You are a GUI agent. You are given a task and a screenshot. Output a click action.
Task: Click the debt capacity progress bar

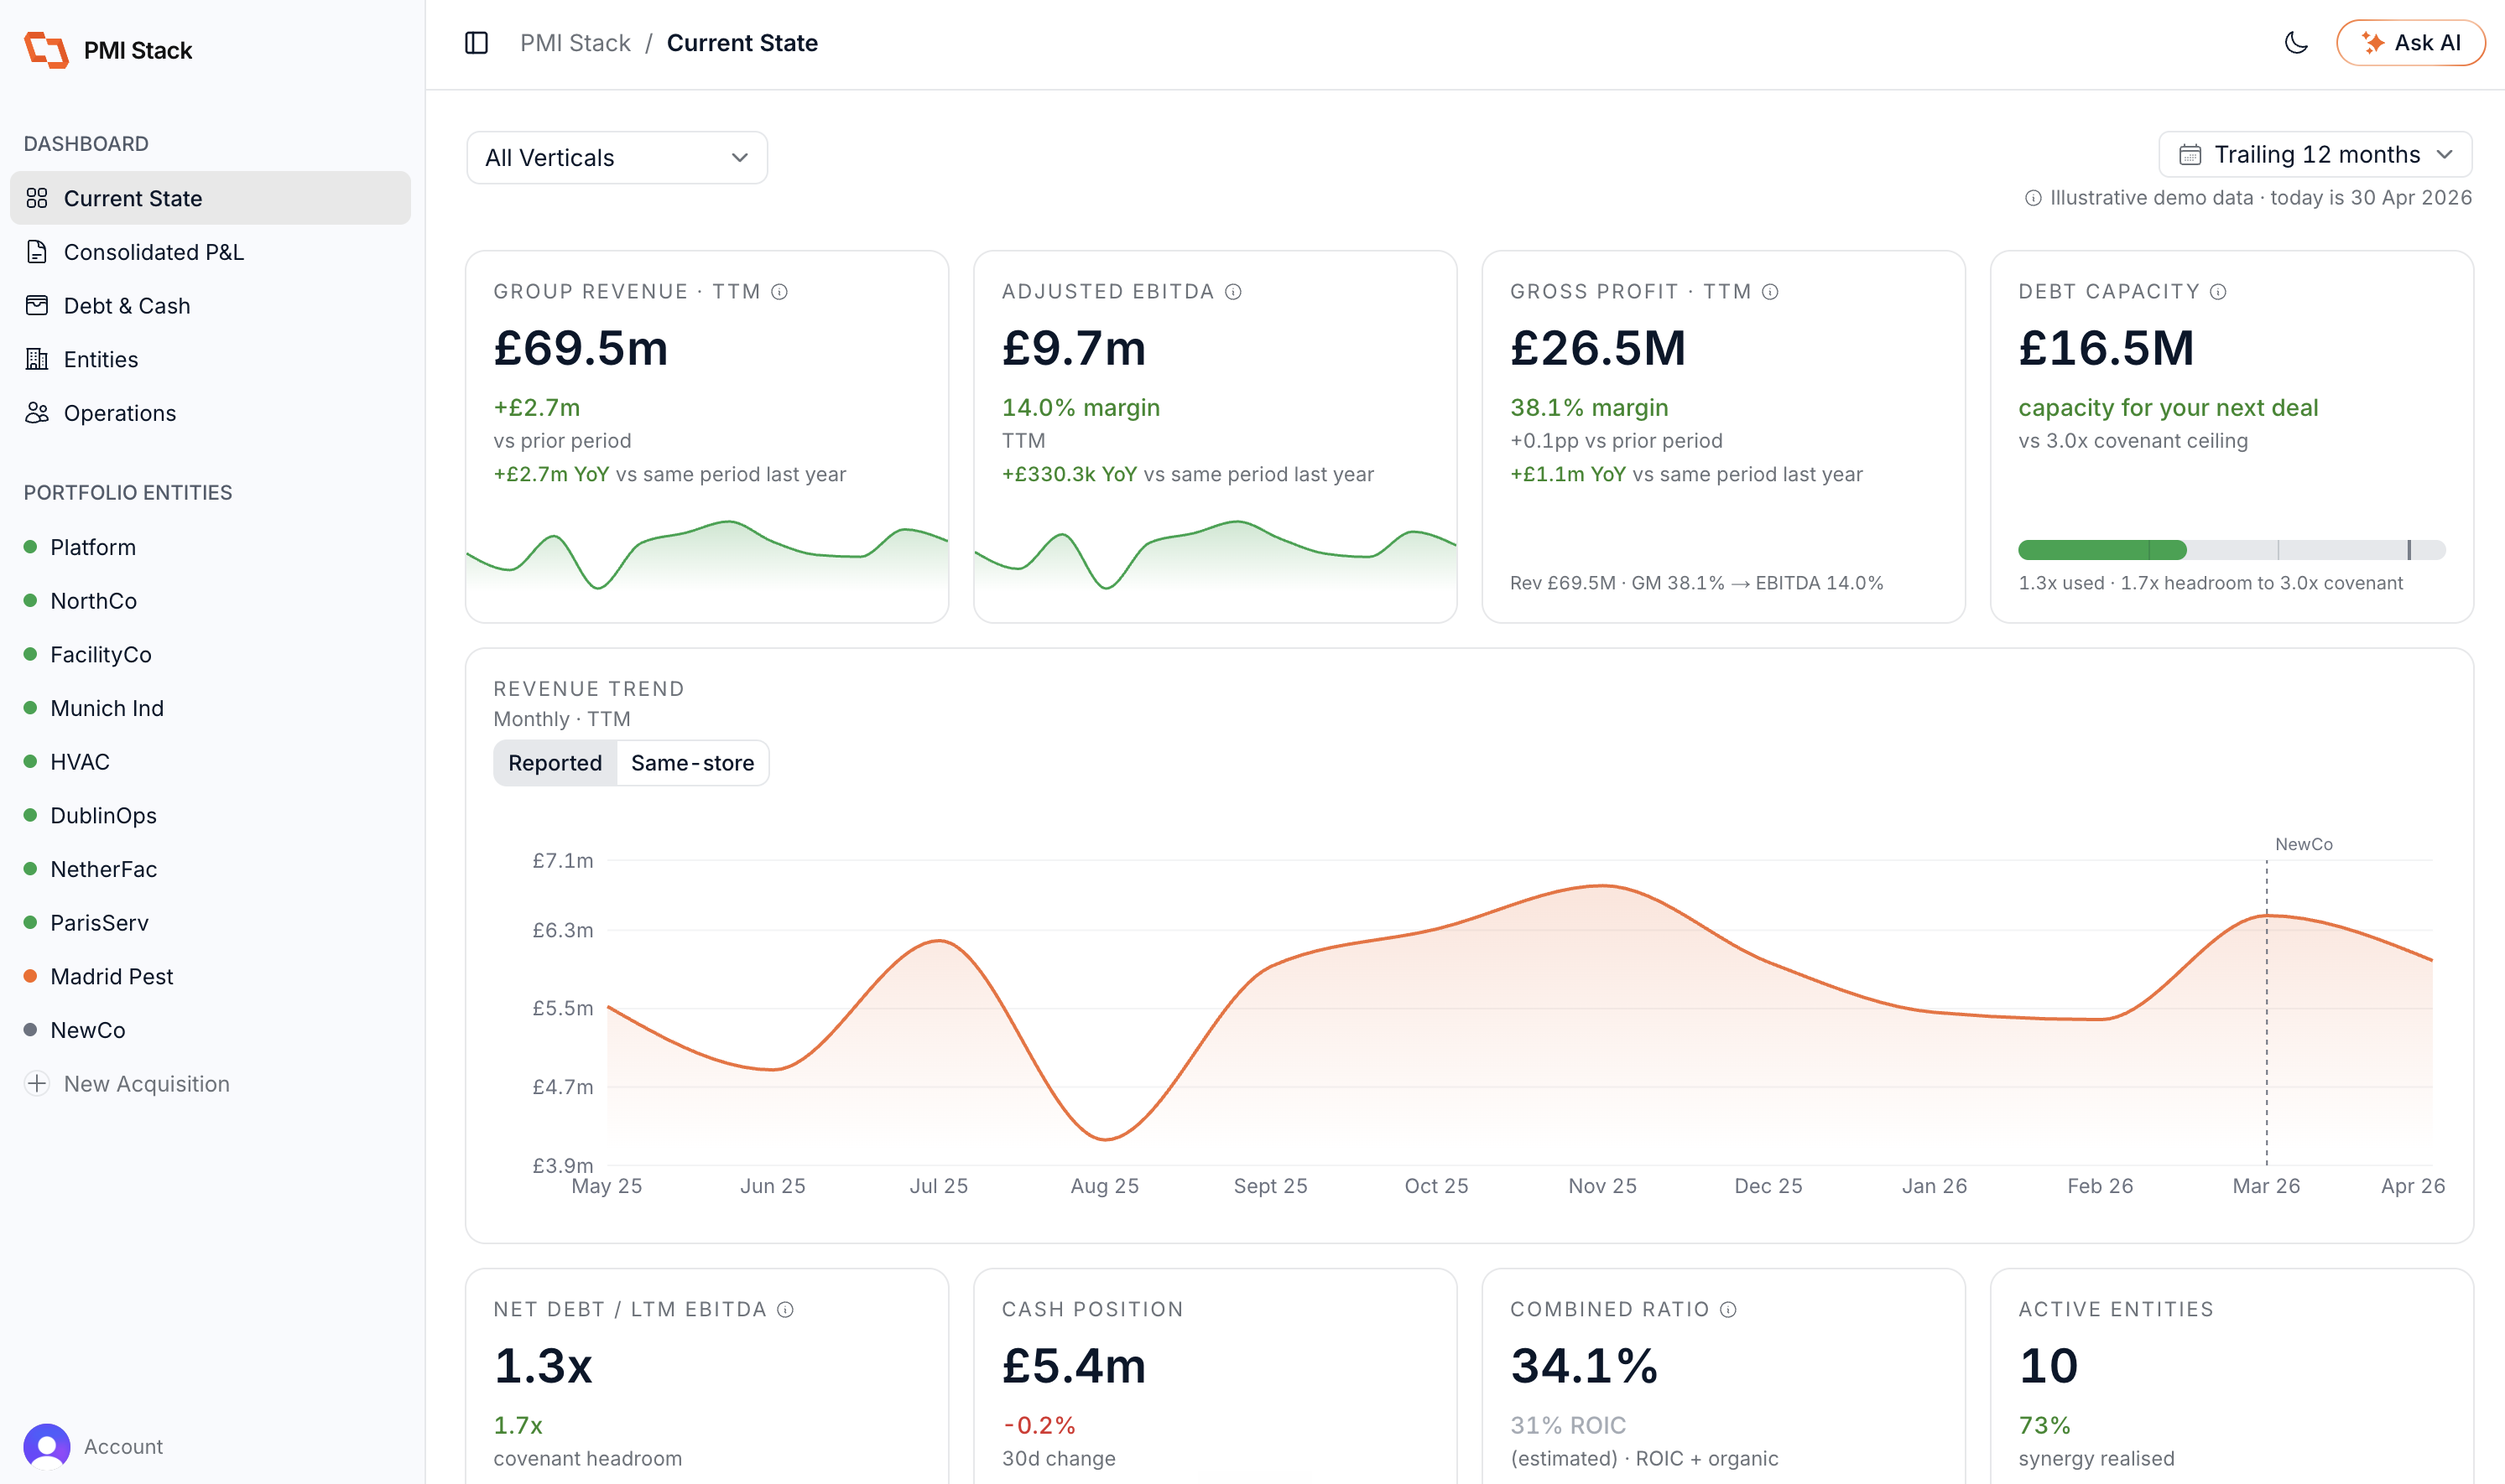[x=2231, y=549]
